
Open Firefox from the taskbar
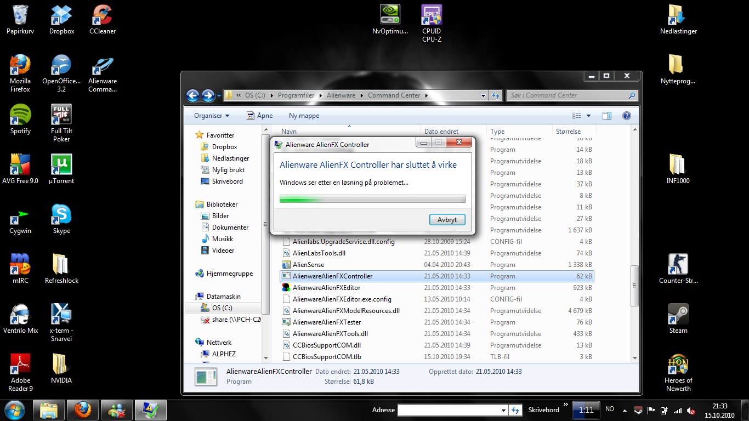pos(83,410)
